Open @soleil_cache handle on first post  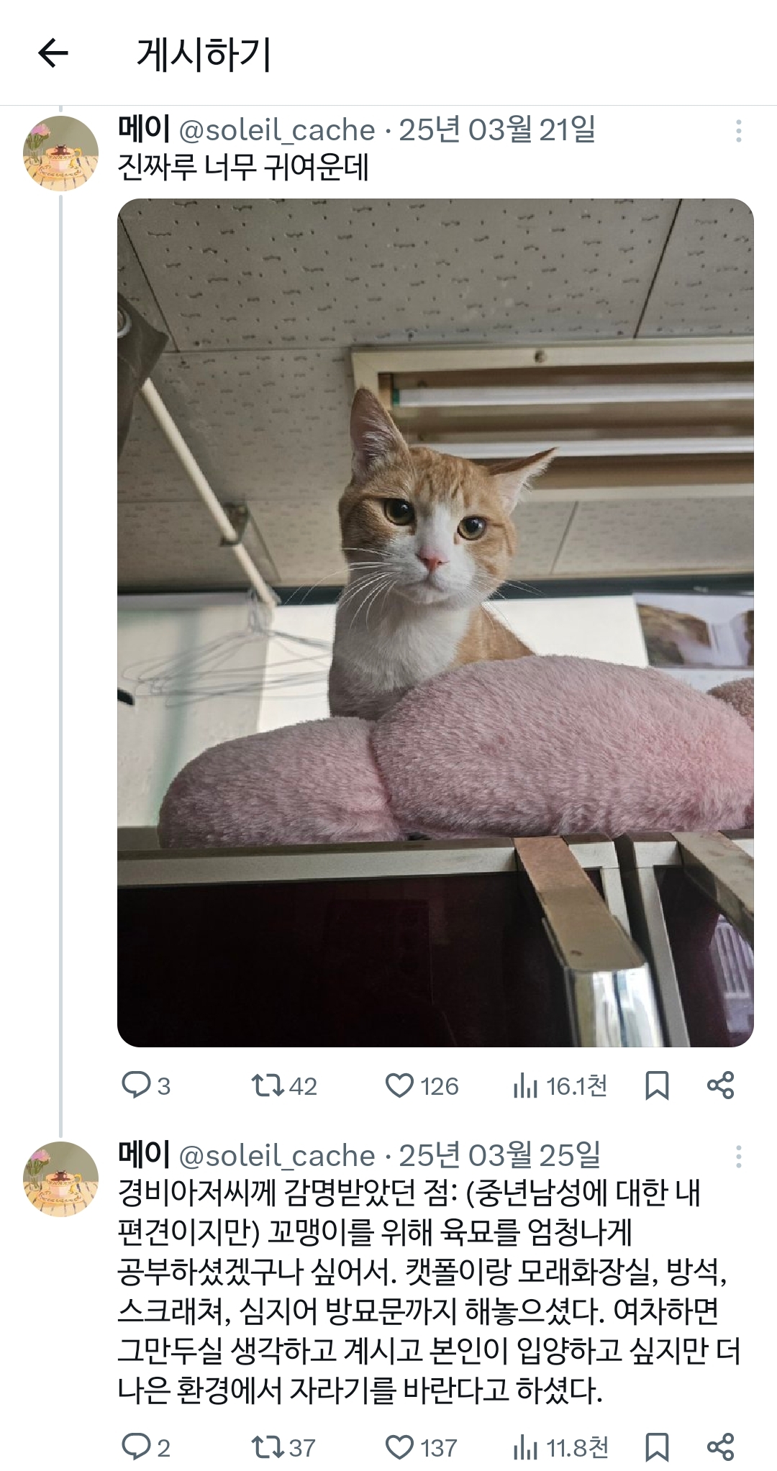(276, 131)
